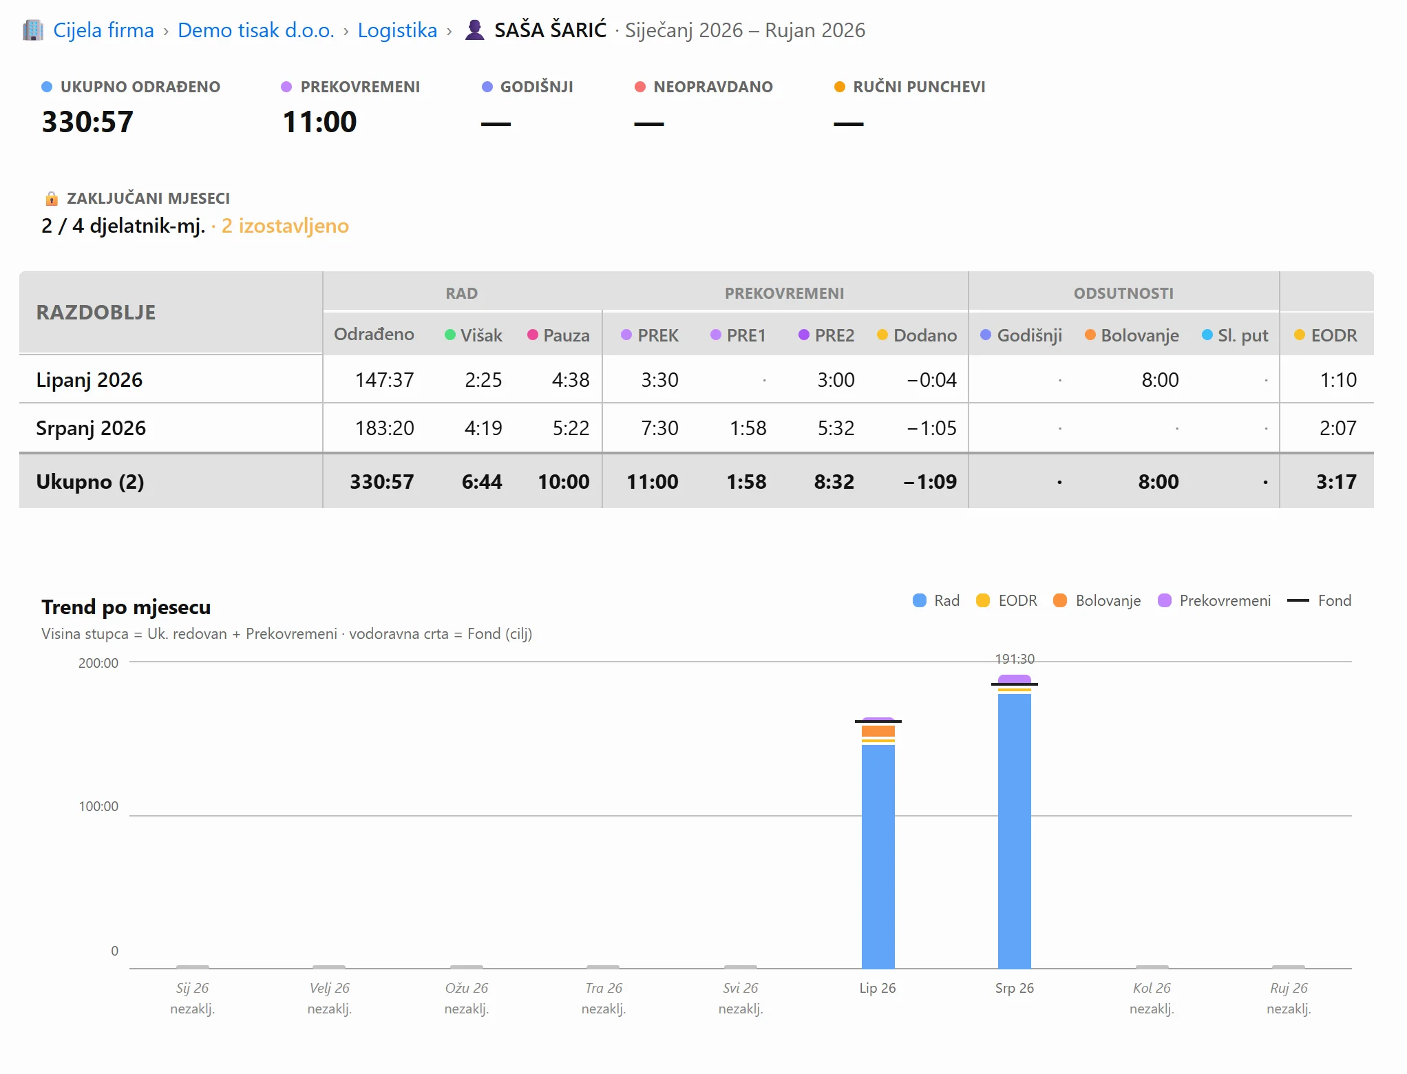
Task: Click the blue dot of Ukupno odrađeno
Action: click(x=47, y=87)
